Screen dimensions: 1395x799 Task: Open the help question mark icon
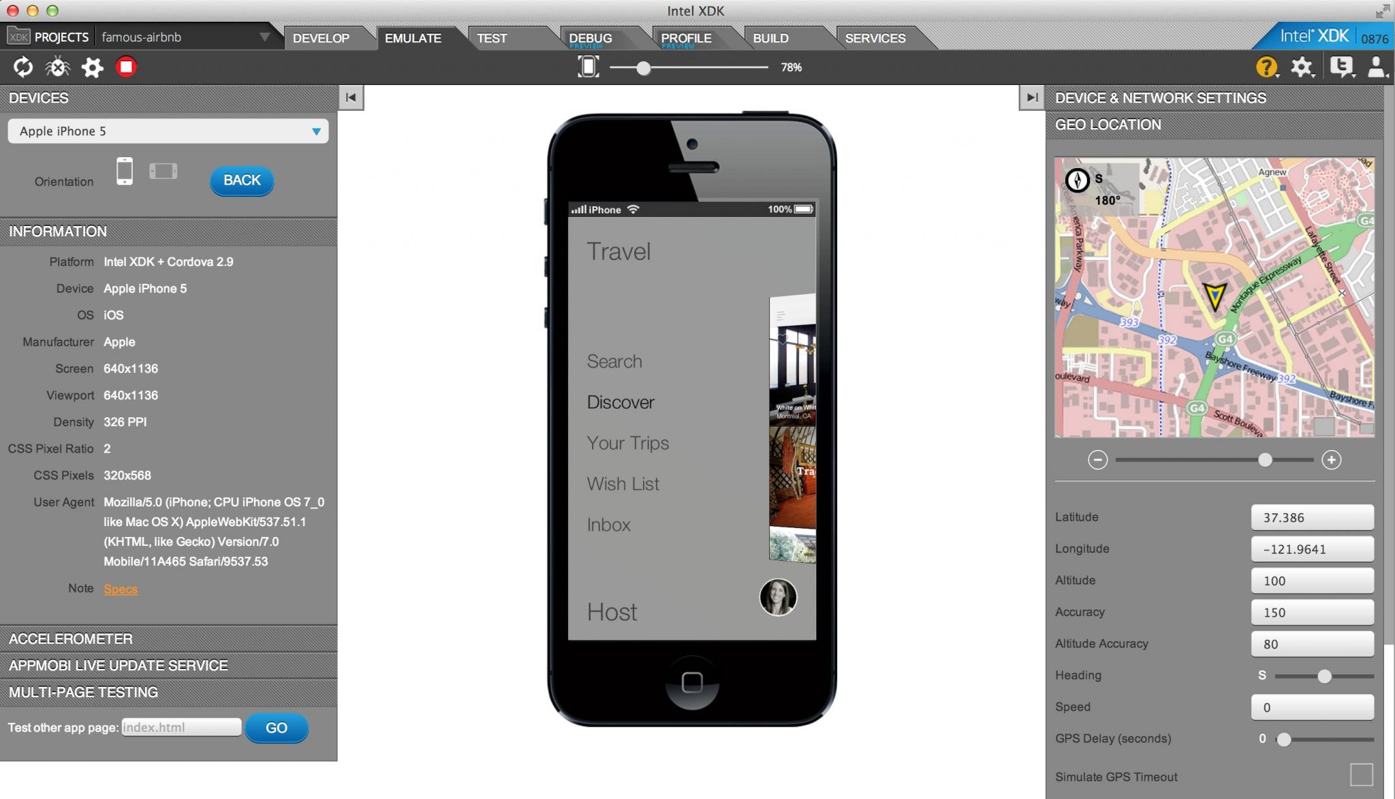click(x=1266, y=67)
